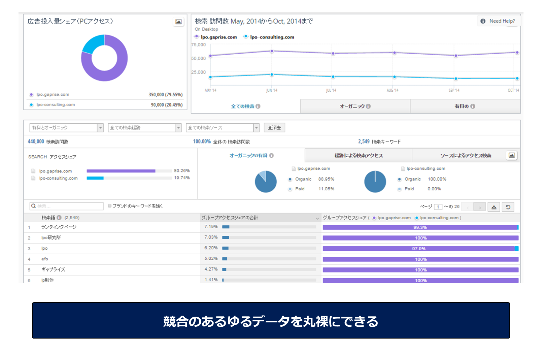Select the 経路による検索アクセス tab
The height and width of the screenshot is (350, 542).
point(358,155)
